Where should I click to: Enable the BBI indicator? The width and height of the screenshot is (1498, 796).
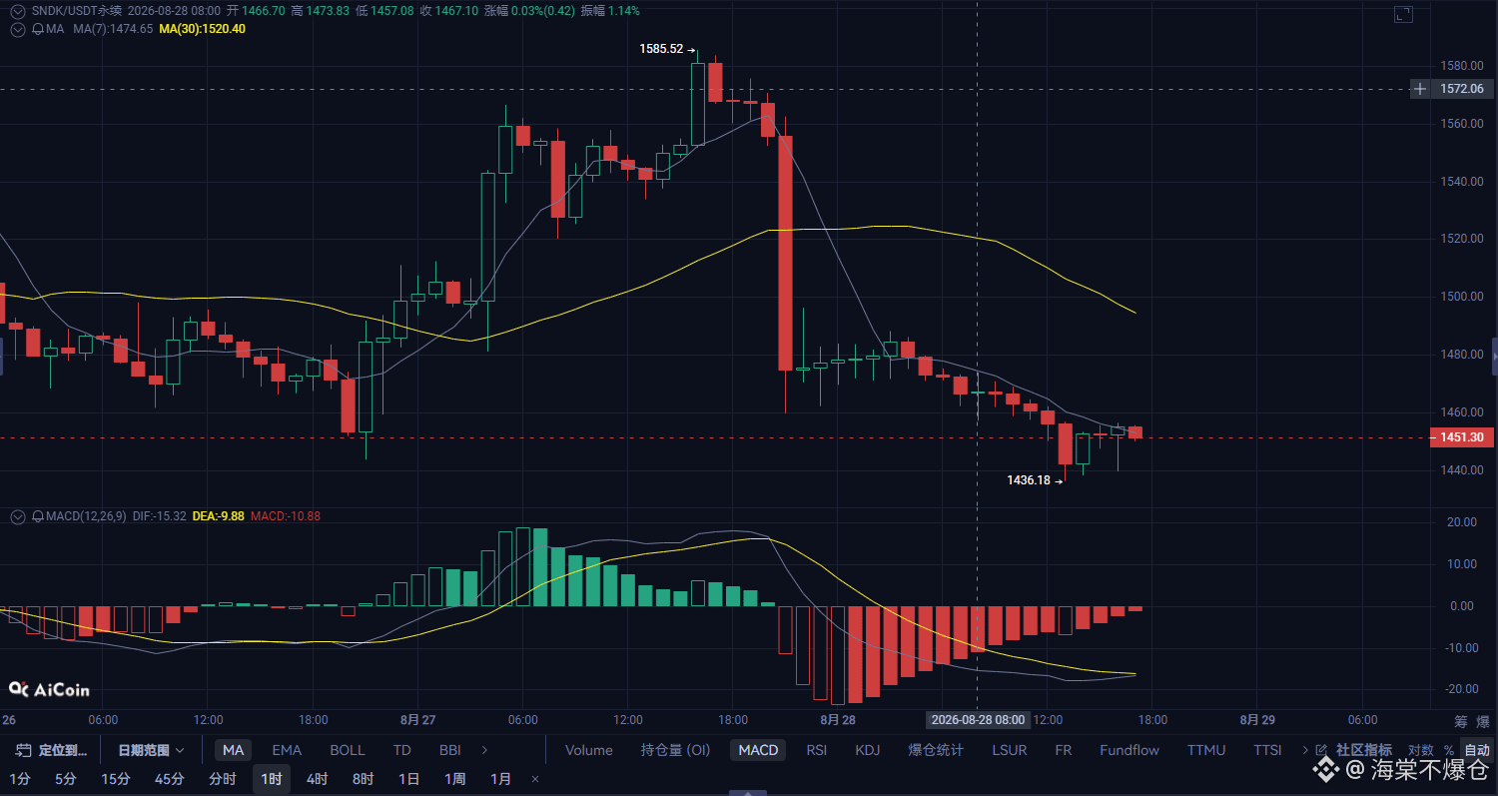[449, 750]
